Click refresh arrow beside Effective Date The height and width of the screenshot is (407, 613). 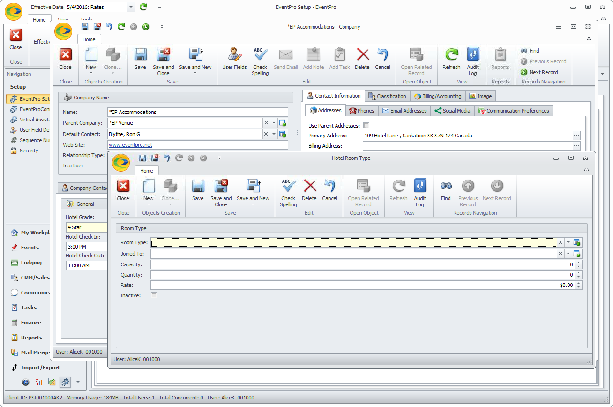click(143, 7)
